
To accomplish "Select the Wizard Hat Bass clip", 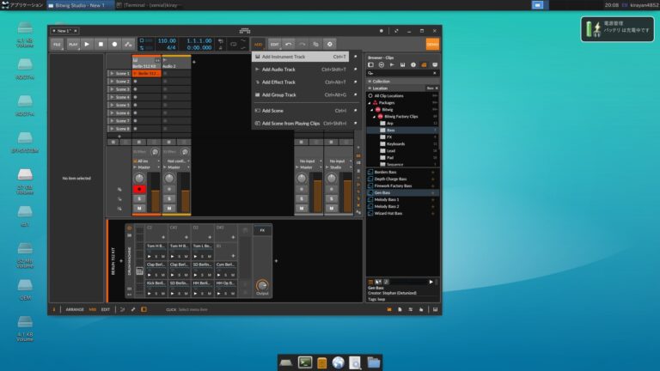I will pyautogui.click(x=403, y=213).
